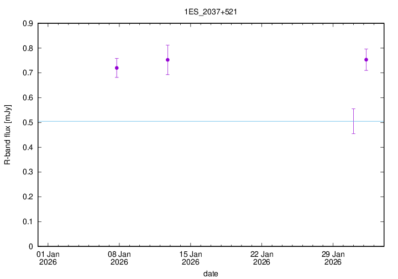The height and width of the screenshot is (279, 398).
Task: Click the data point near 13 Jan
Action: click(x=167, y=60)
